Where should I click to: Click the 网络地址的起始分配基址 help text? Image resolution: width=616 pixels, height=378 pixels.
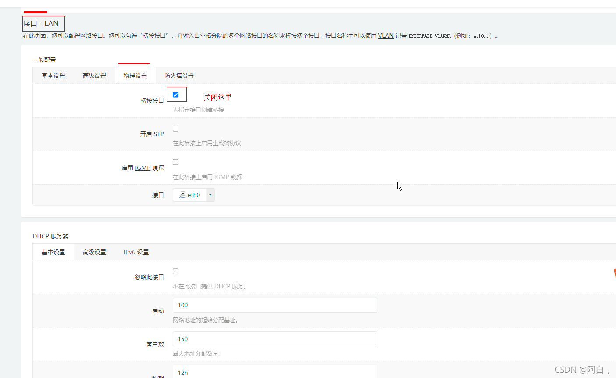(x=206, y=320)
